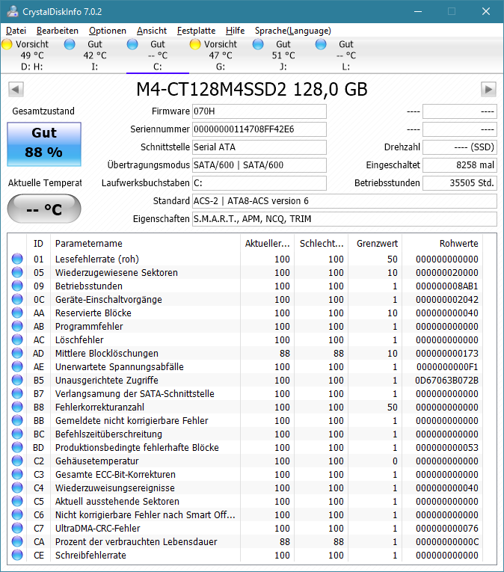Click status icon for Fehlerkorrekturanzahl
Image resolution: width=504 pixels, height=572 pixels.
[x=17, y=407]
